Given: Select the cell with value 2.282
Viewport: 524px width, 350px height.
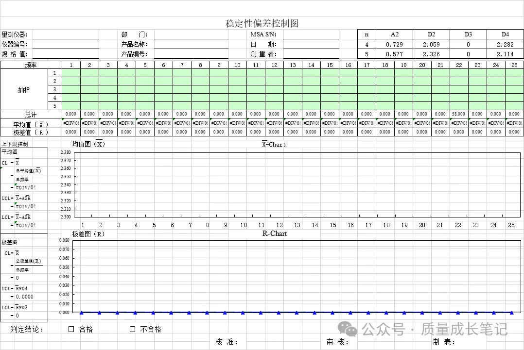Looking at the screenshot, I should click(x=506, y=44).
